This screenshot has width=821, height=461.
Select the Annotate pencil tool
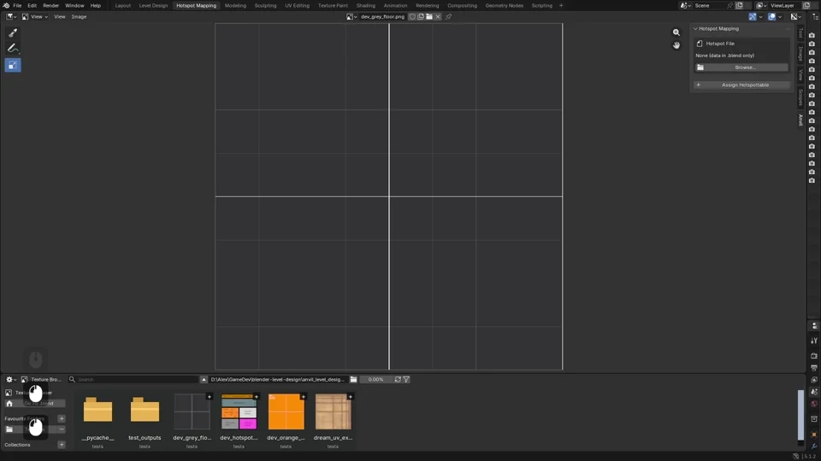pos(13,49)
